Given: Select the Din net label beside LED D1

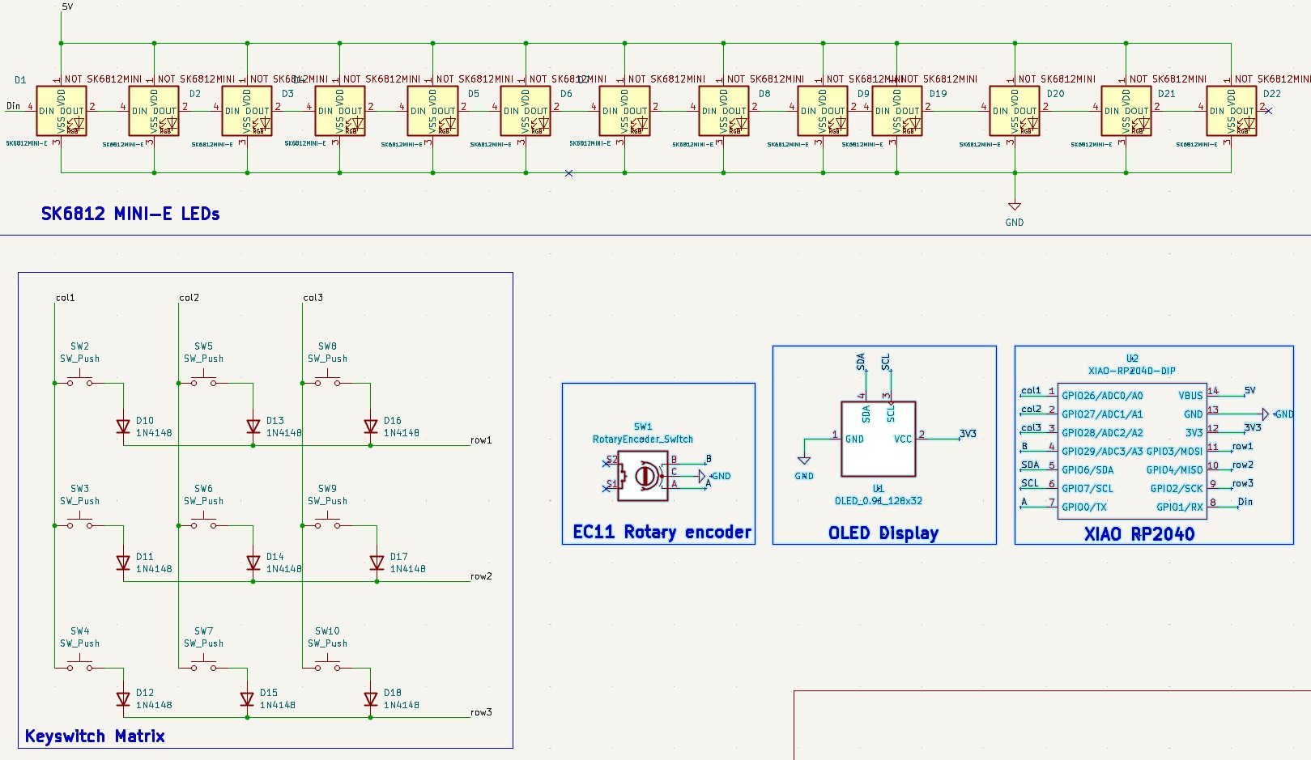Looking at the screenshot, I should click(x=14, y=106).
